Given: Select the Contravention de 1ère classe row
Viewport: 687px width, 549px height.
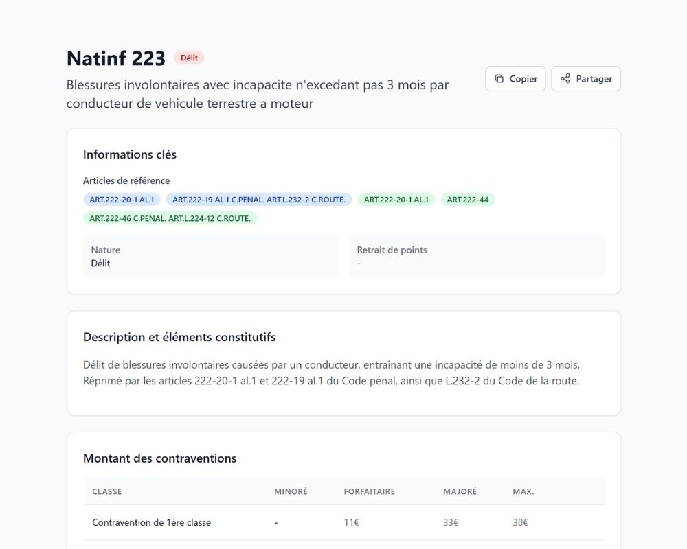Looking at the screenshot, I should (152, 522).
